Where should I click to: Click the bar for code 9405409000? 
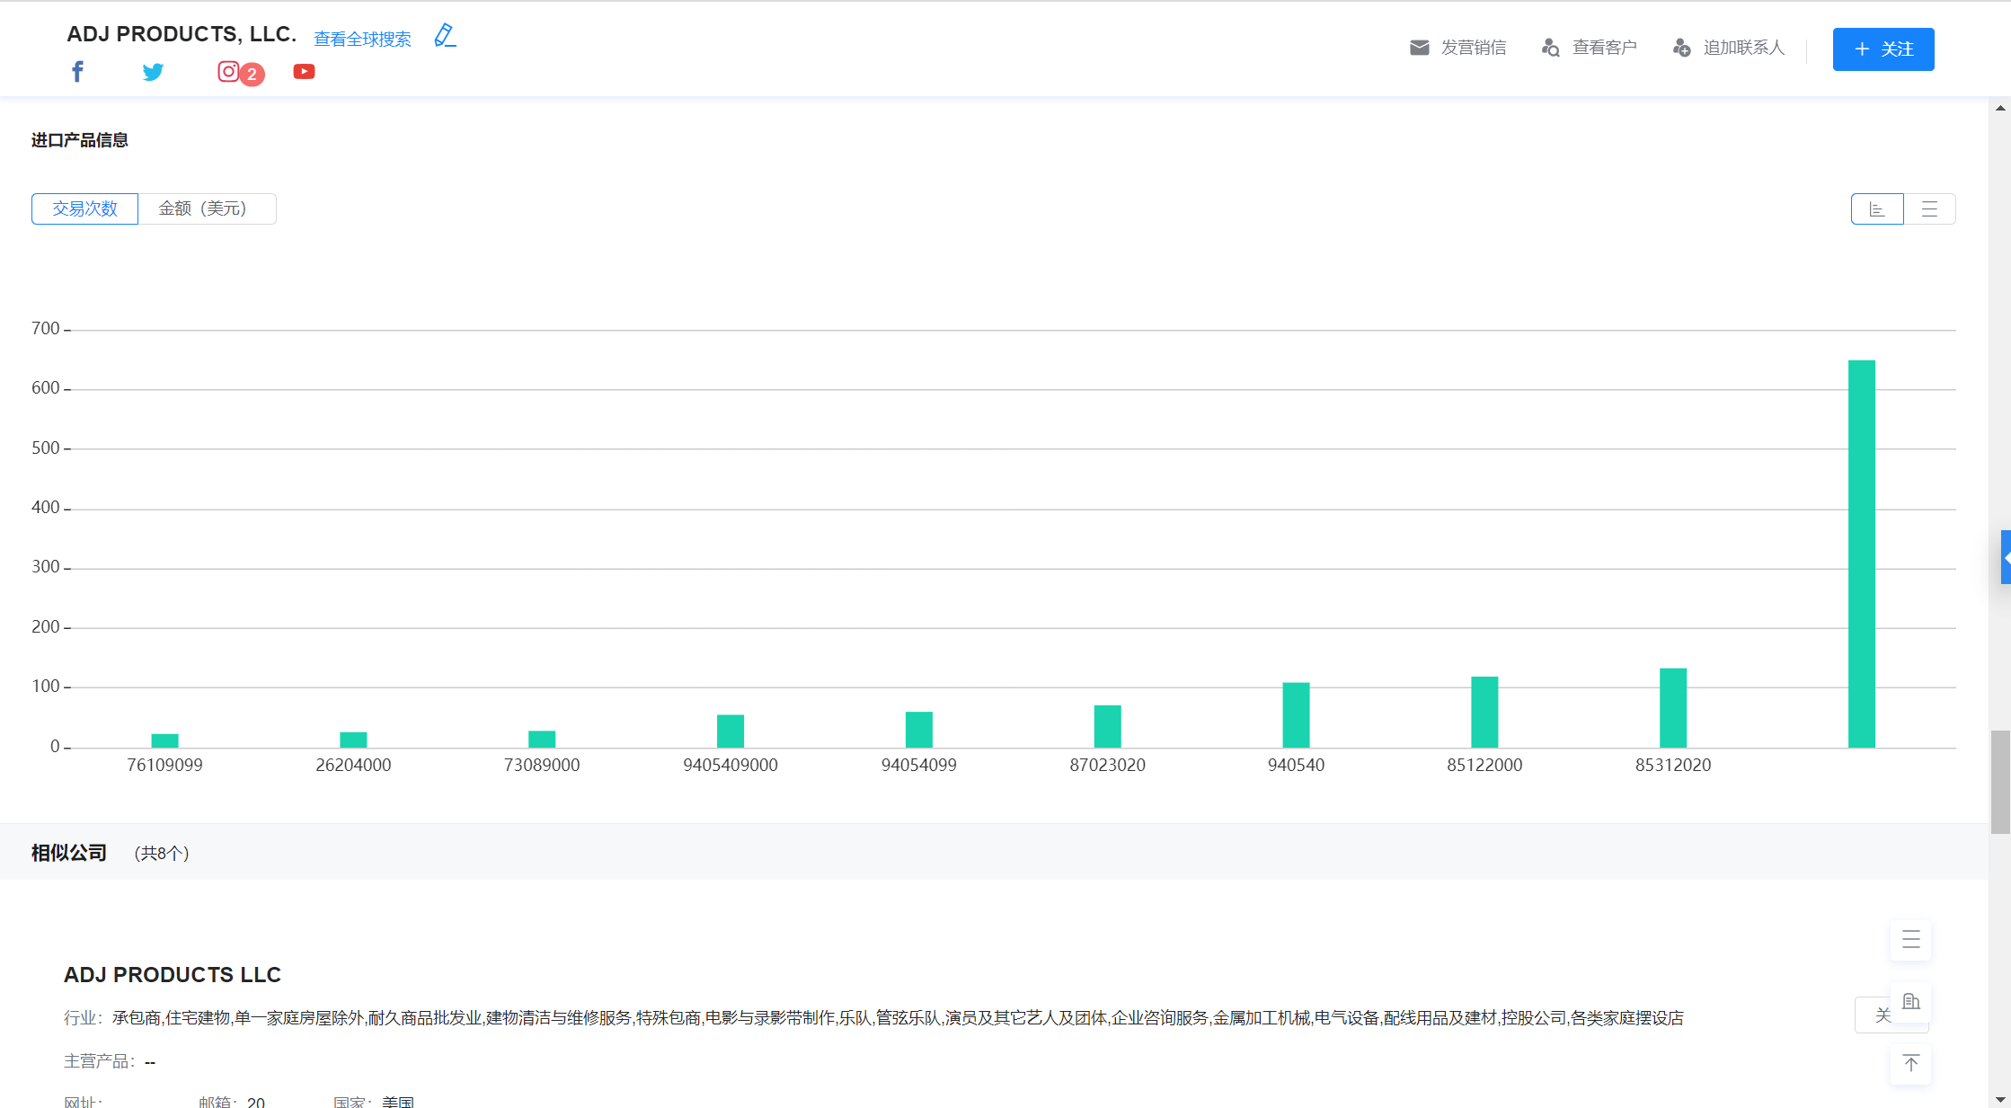(x=731, y=731)
